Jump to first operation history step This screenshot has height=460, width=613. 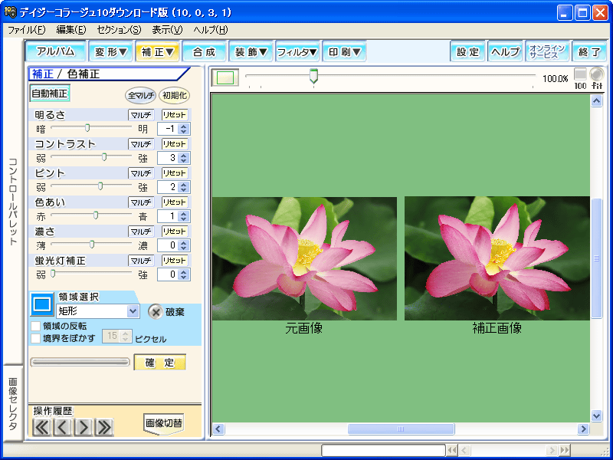[x=41, y=427]
